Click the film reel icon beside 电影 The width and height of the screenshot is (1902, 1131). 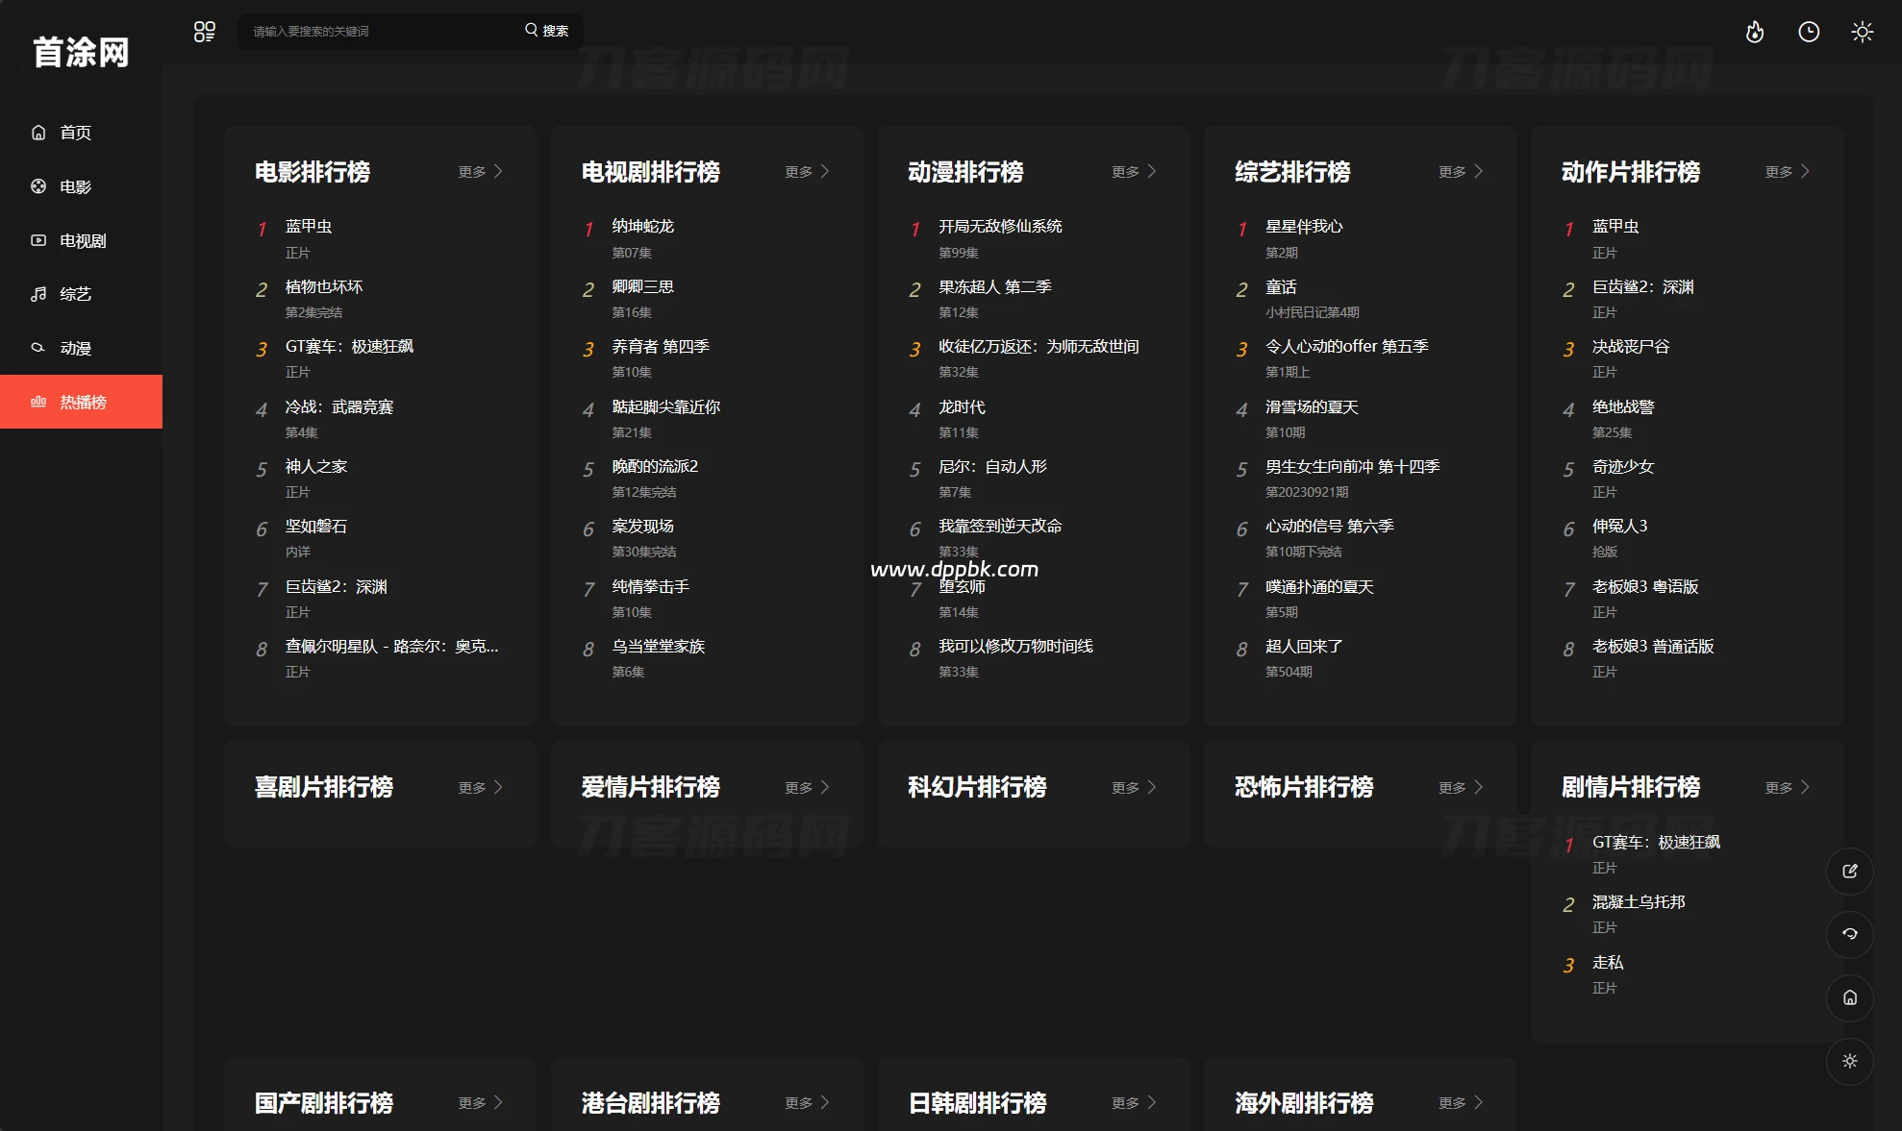[x=38, y=186]
